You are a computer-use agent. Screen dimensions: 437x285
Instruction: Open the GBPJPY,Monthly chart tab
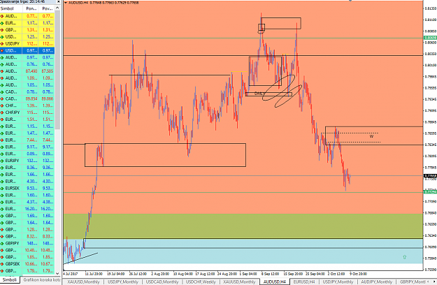(x=413, y=282)
